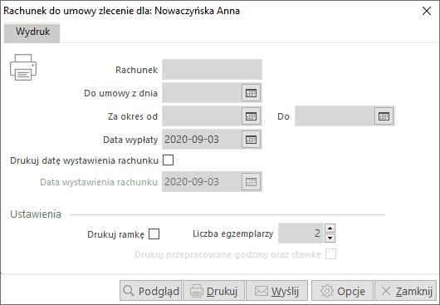The width and height of the screenshot is (440, 305).
Task: Send the document using Wyślij button
Action: pos(277,291)
